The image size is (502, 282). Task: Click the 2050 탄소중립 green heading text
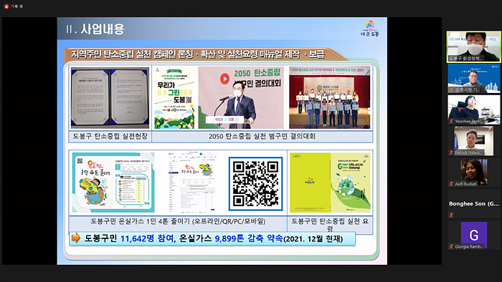[257, 73]
